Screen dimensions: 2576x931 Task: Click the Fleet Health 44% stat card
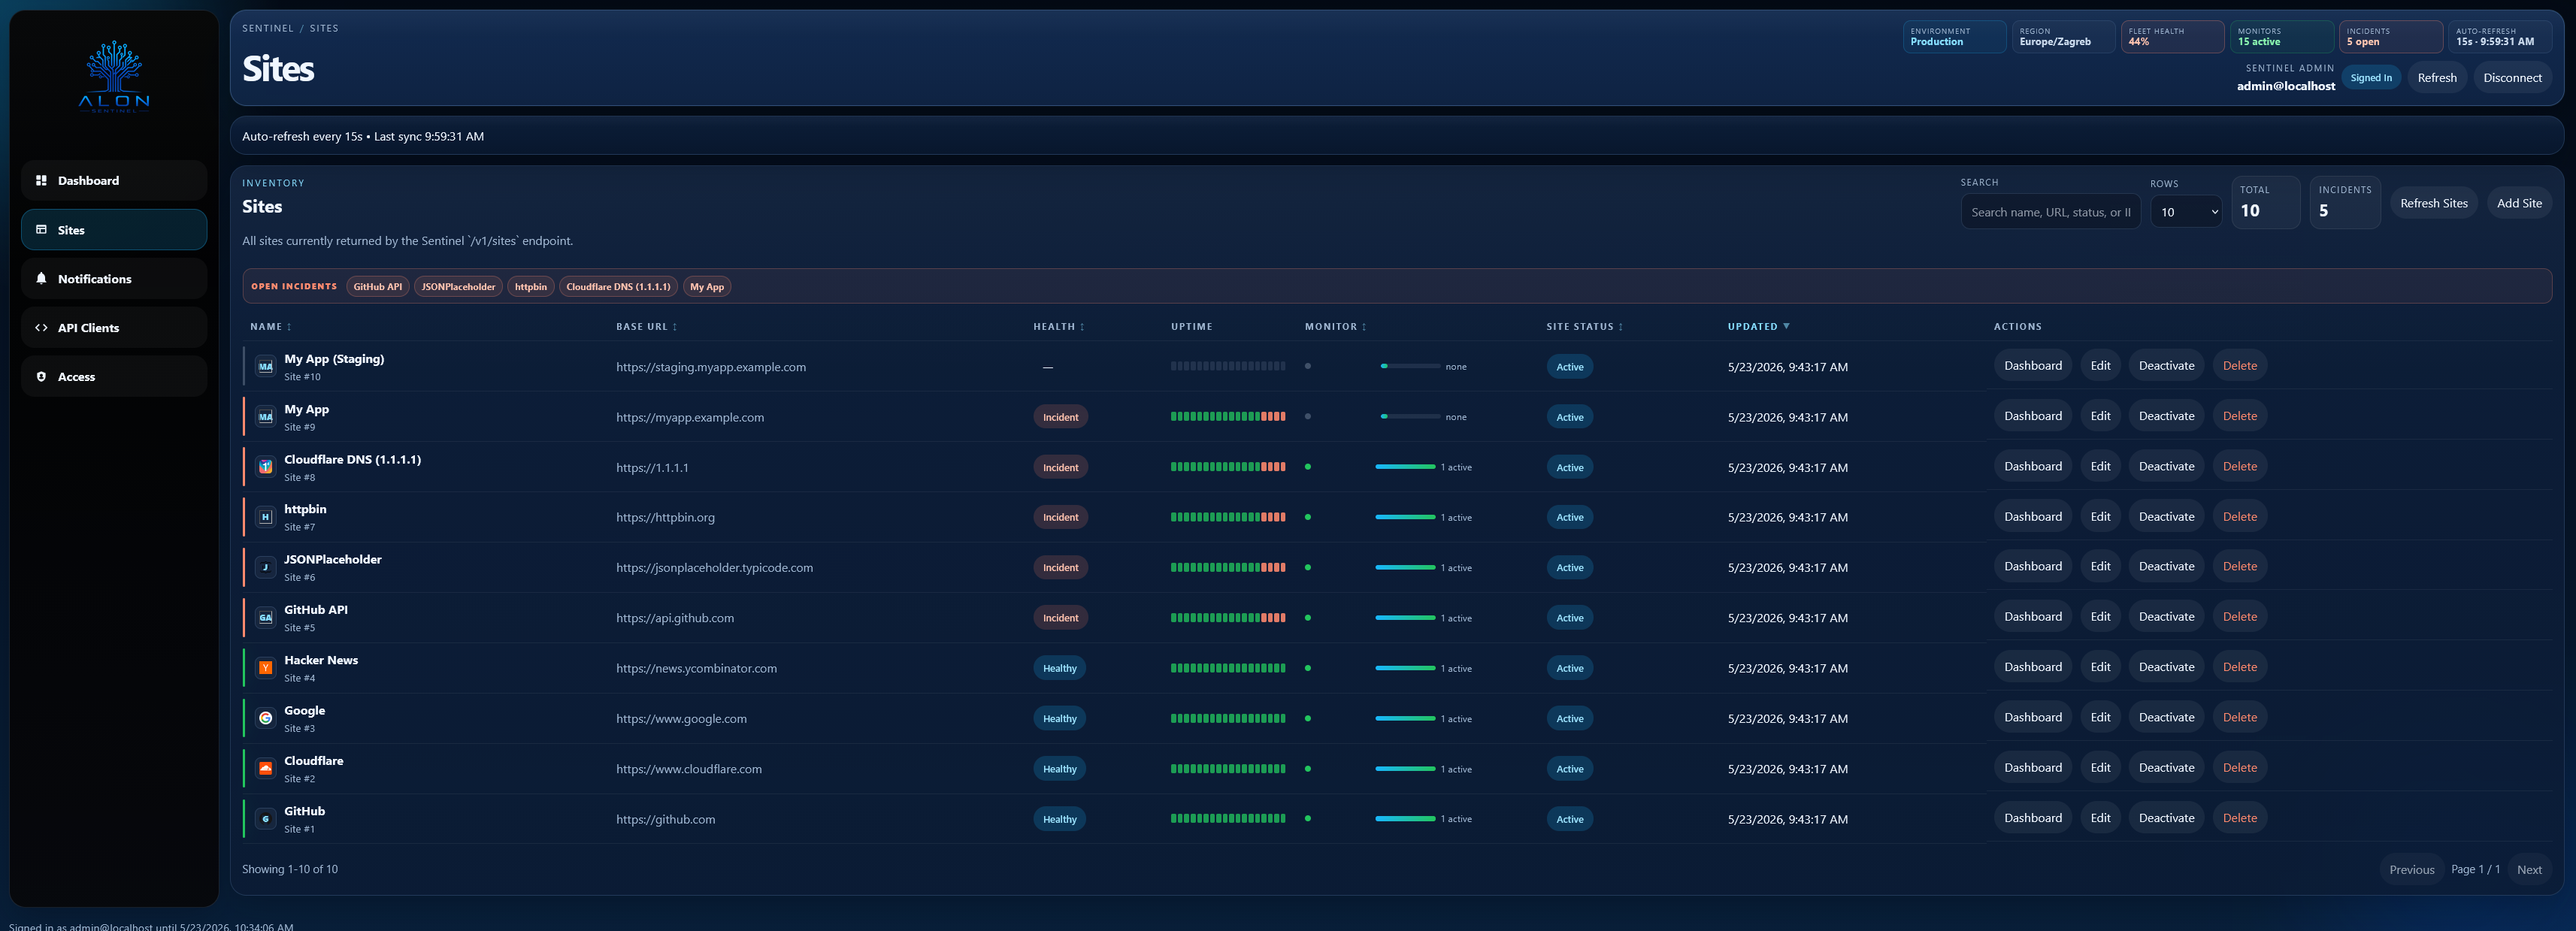(x=2172, y=37)
